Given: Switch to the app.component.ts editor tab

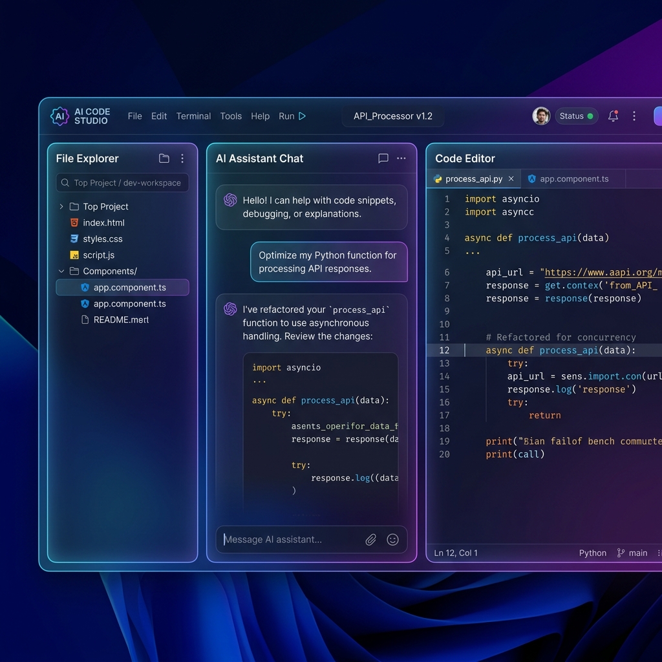Looking at the screenshot, I should [x=573, y=179].
